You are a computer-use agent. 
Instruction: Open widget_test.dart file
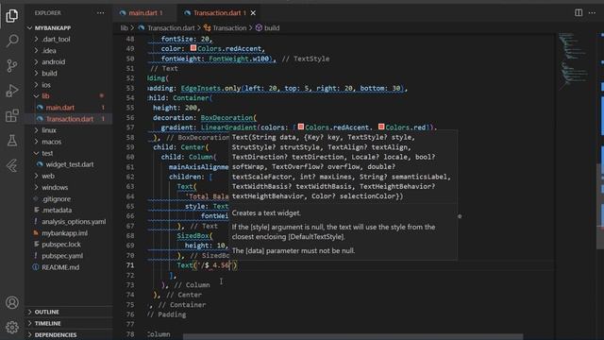[x=69, y=164]
